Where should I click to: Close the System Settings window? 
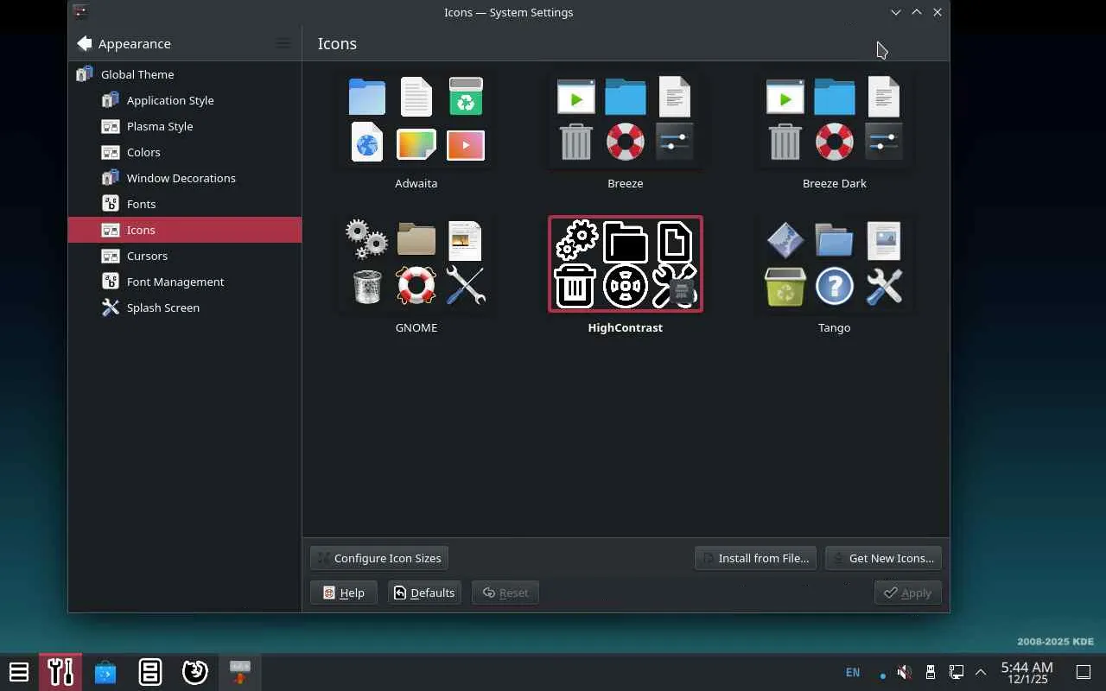[x=938, y=12]
